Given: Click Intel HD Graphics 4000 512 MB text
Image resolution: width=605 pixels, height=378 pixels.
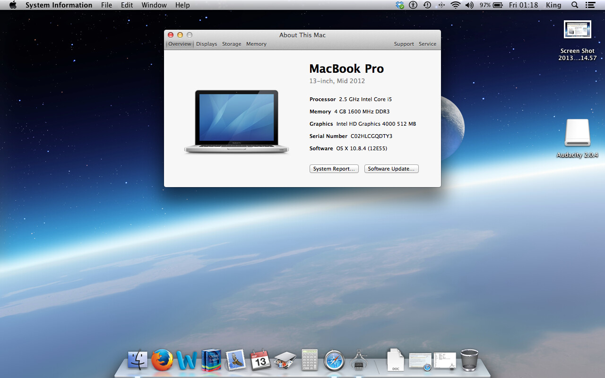Looking at the screenshot, I should coord(376,124).
